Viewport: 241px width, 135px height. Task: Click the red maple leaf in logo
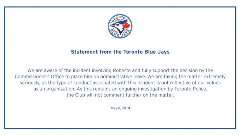pos(126,26)
